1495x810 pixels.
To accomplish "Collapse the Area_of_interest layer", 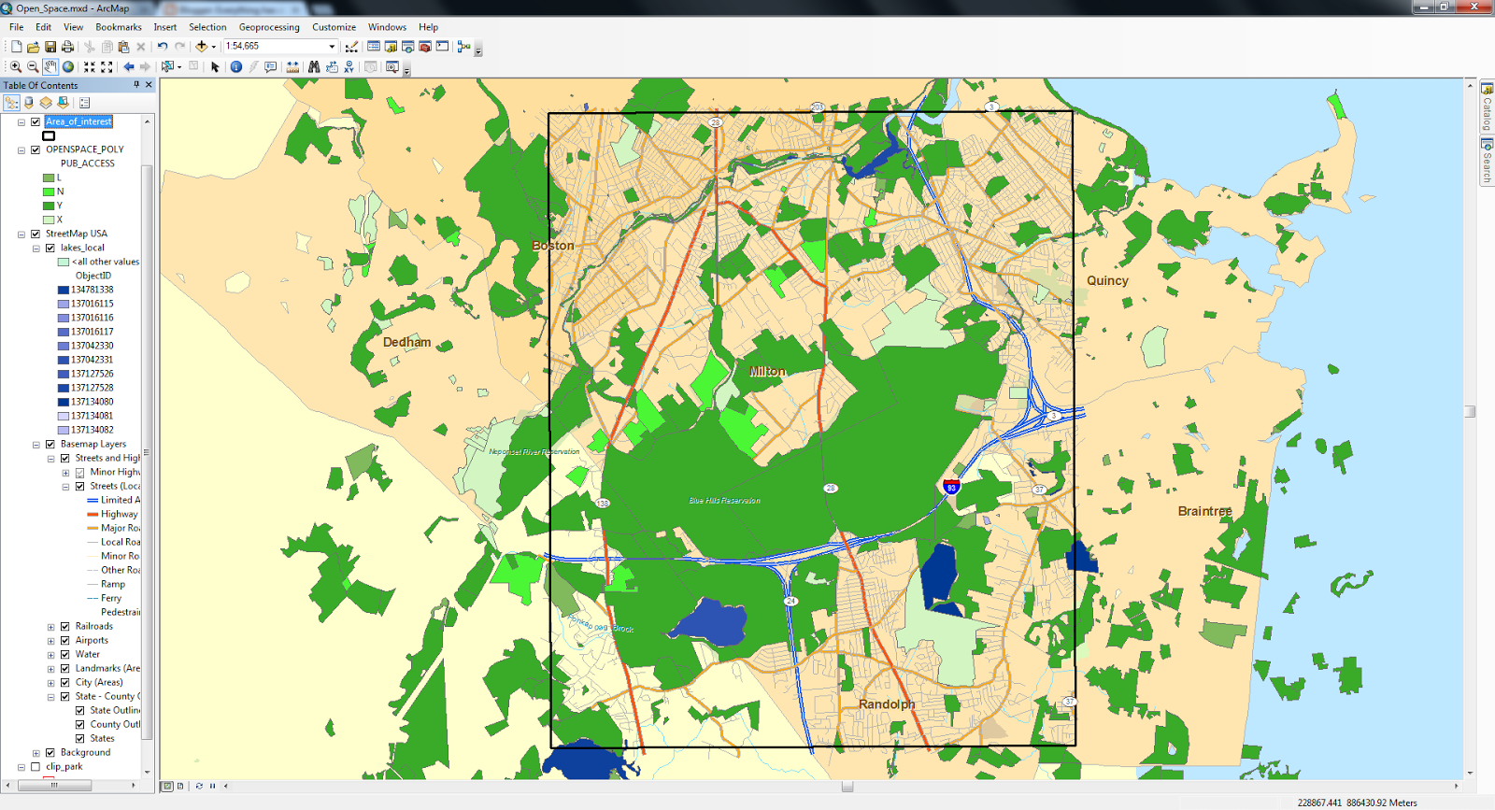I will click(x=21, y=121).
